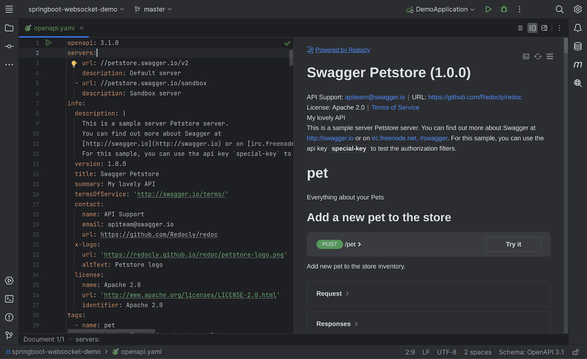Open the Terminal tool window
Screen dimensions: 587x359
click(x=9, y=299)
